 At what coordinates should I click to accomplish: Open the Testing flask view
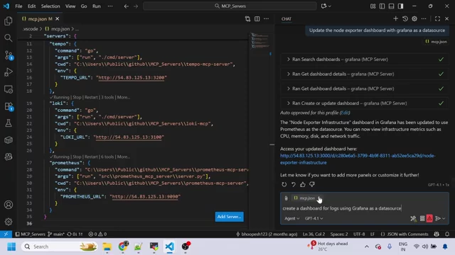point(9,123)
